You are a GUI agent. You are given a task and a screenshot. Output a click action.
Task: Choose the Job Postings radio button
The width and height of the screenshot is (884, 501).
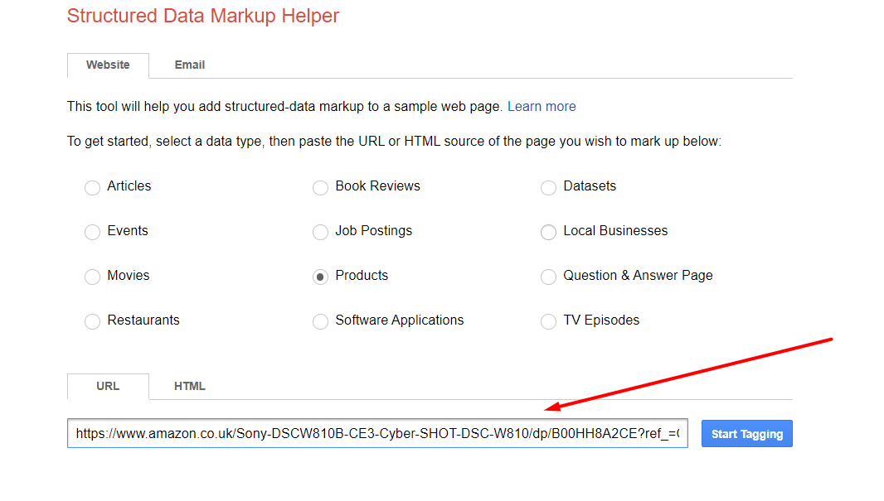(320, 233)
